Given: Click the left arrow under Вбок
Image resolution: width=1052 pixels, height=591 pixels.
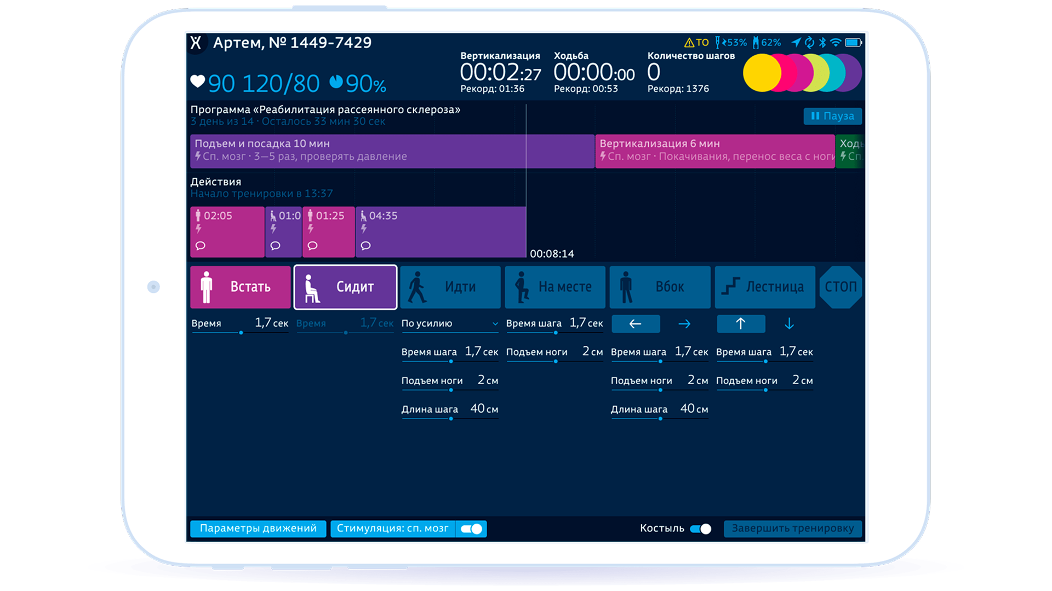Looking at the screenshot, I should [636, 324].
